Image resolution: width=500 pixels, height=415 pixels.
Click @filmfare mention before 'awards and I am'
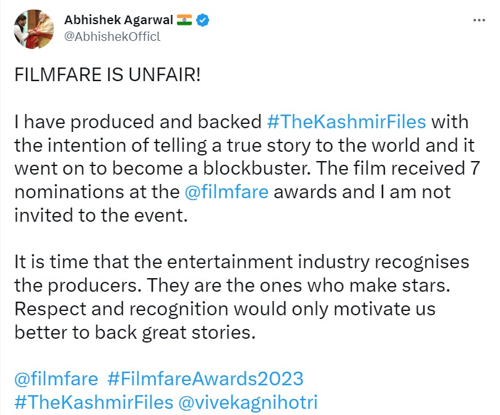226,191
